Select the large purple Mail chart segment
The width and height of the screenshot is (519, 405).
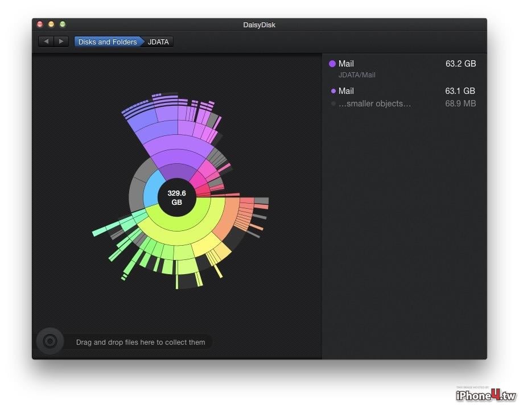point(178,171)
